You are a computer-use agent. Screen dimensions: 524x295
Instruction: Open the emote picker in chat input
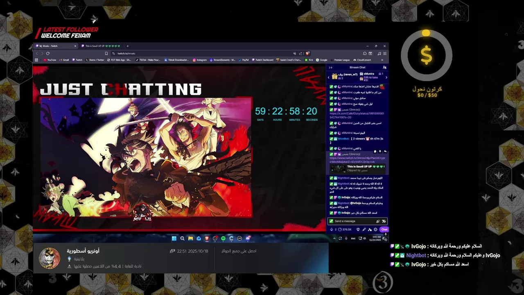[384, 221]
